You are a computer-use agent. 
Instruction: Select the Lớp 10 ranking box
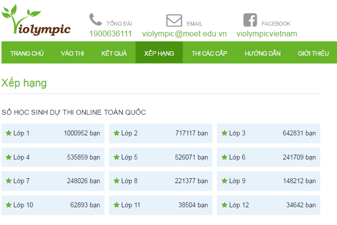coord(53,205)
